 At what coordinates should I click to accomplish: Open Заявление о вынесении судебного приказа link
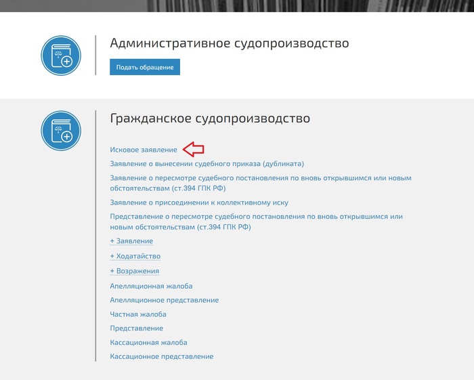pyautogui.click(x=207, y=163)
